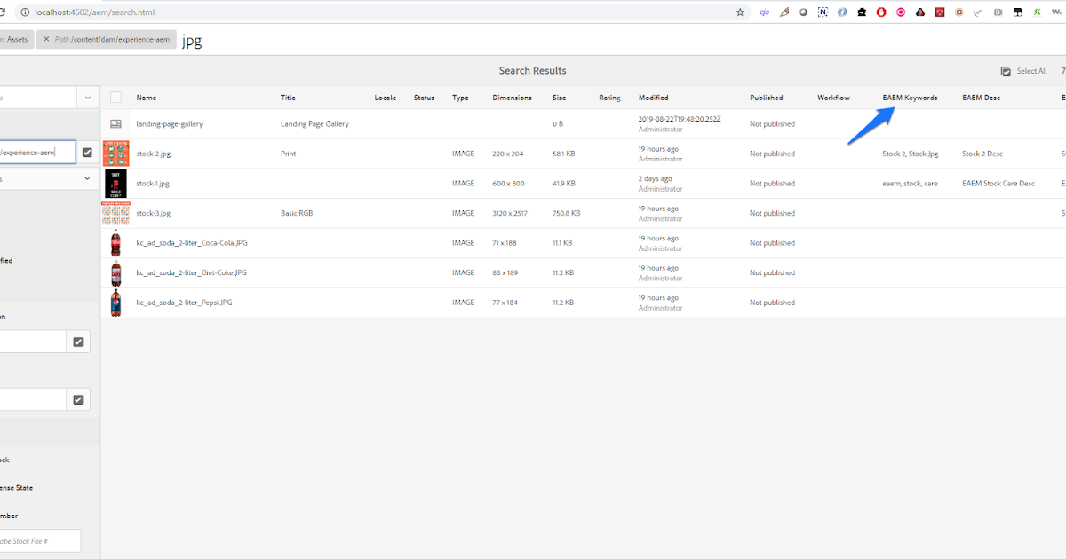This screenshot has height=559, width=1066.
Task: Toggle the checkbox next to the first blank filter field
Action: point(77,341)
